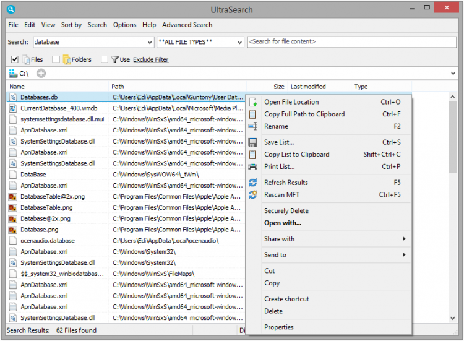
Task: Expand the ALL FILE TYPES dropdown
Action: (239, 42)
